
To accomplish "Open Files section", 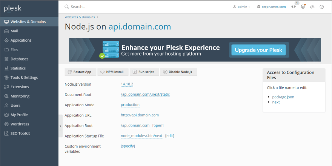I will [x=29, y=50].
